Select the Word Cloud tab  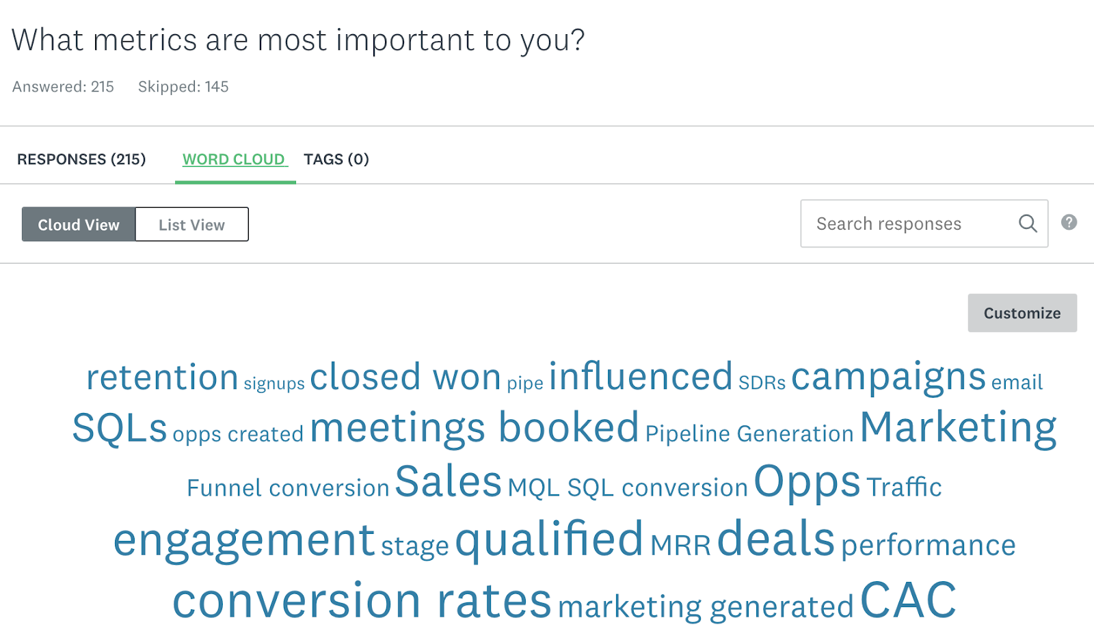(234, 159)
